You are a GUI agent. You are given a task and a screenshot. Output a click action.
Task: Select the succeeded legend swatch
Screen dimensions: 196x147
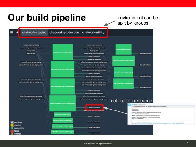click(12, 128)
